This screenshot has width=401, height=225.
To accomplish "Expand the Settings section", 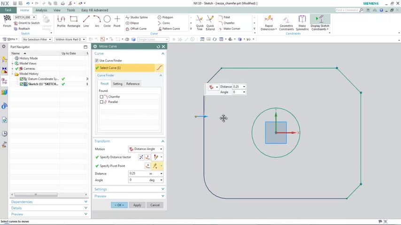I will (x=129, y=189).
